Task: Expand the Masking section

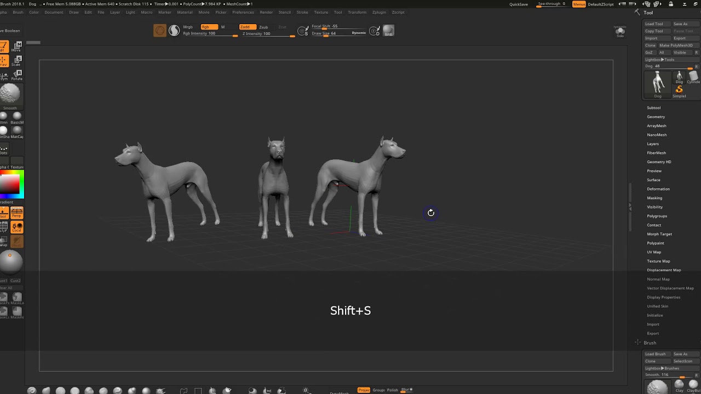Action: point(654,198)
